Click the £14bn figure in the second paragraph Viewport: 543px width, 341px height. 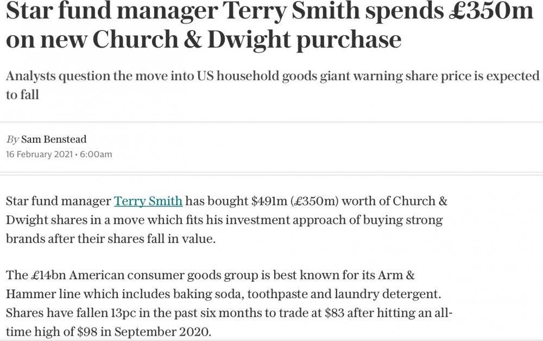tap(42, 275)
